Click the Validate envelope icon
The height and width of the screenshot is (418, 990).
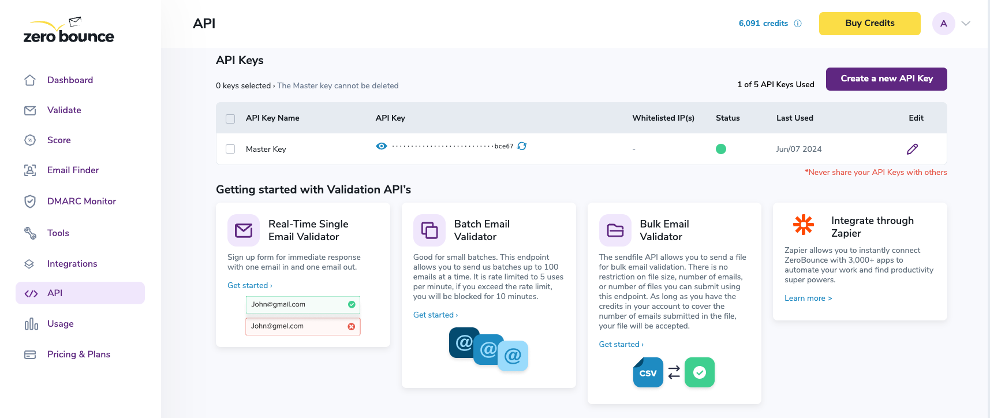point(30,110)
